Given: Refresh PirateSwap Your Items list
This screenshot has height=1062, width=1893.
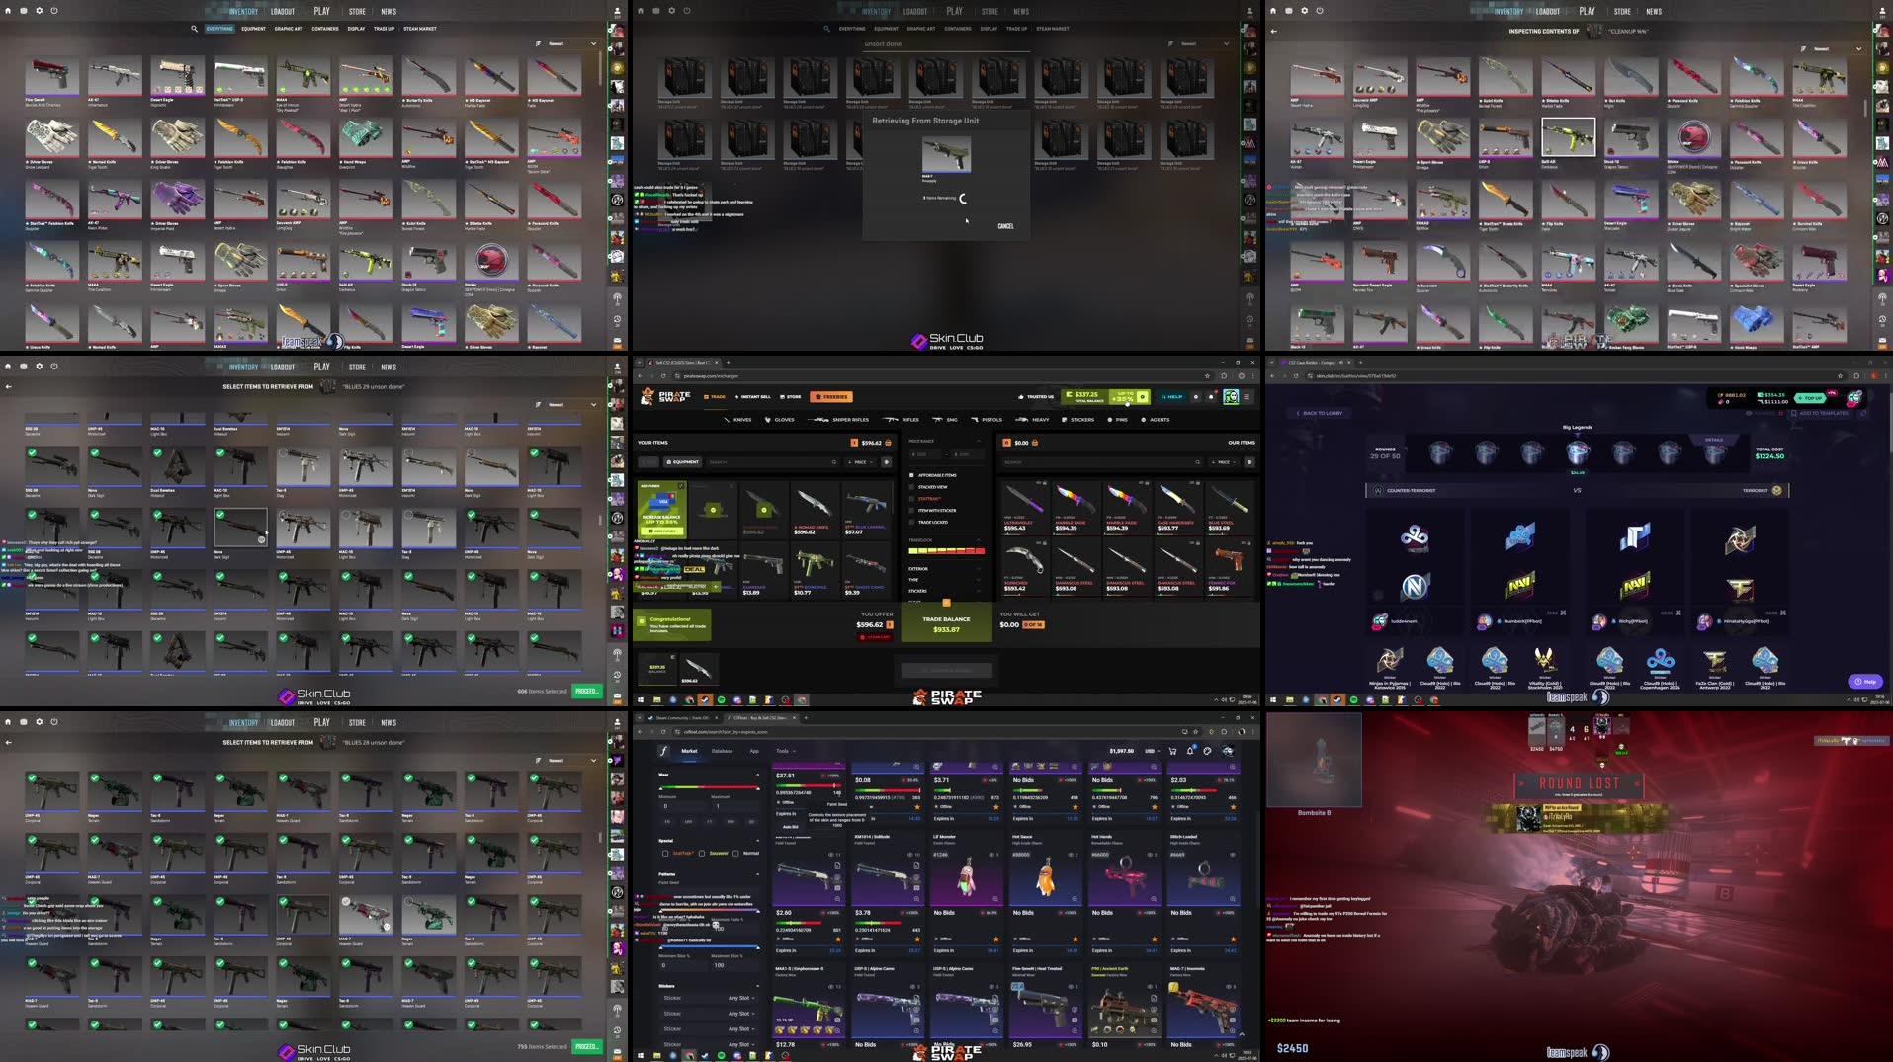Looking at the screenshot, I should click(x=886, y=461).
